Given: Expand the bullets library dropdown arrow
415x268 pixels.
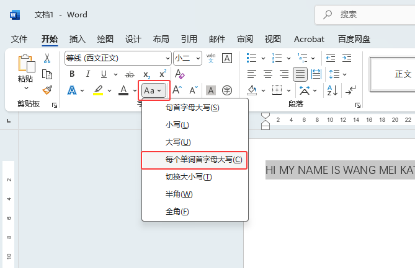Looking at the screenshot, I should click(x=263, y=58).
